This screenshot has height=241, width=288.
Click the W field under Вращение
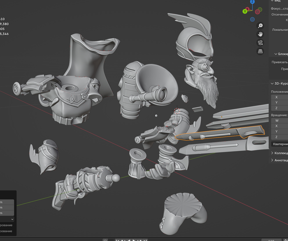[x=280, y=121]
